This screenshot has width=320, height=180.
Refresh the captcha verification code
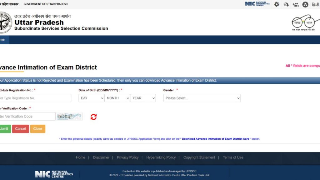93,117
